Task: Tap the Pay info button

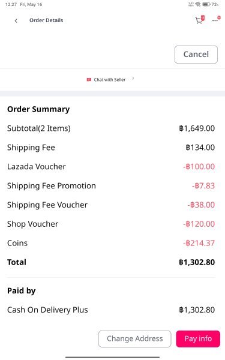Action: (198, 338)
